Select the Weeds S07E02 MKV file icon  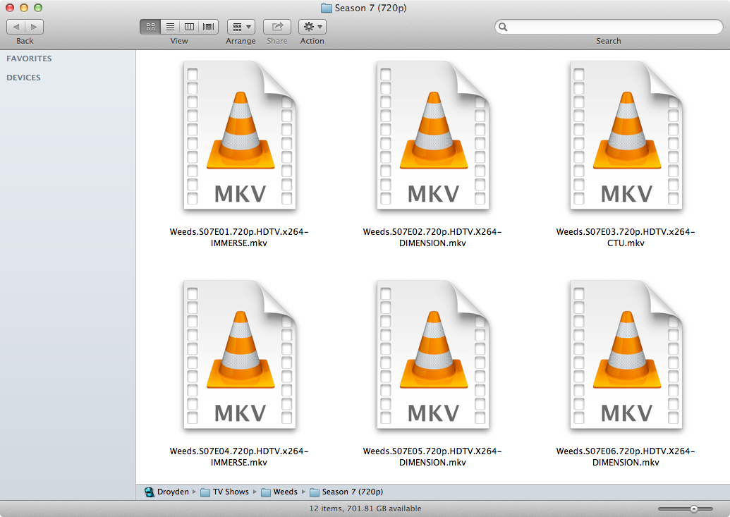(433, 135)
